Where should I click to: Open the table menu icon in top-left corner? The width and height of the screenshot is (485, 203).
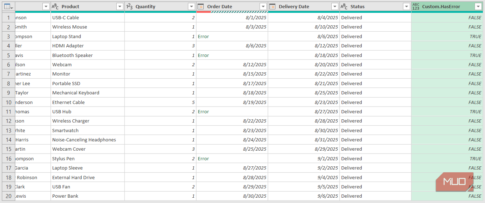[x=9, y=7]
